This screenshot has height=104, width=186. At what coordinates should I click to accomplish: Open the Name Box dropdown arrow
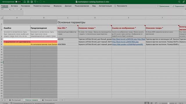pyautogui.click(x=10, y=9)
